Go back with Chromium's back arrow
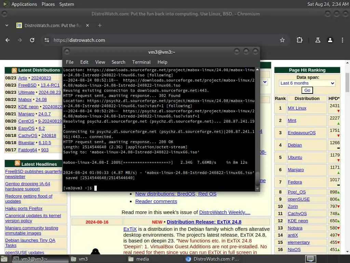Screen dimensions: 350x263 tap(8, 40)
